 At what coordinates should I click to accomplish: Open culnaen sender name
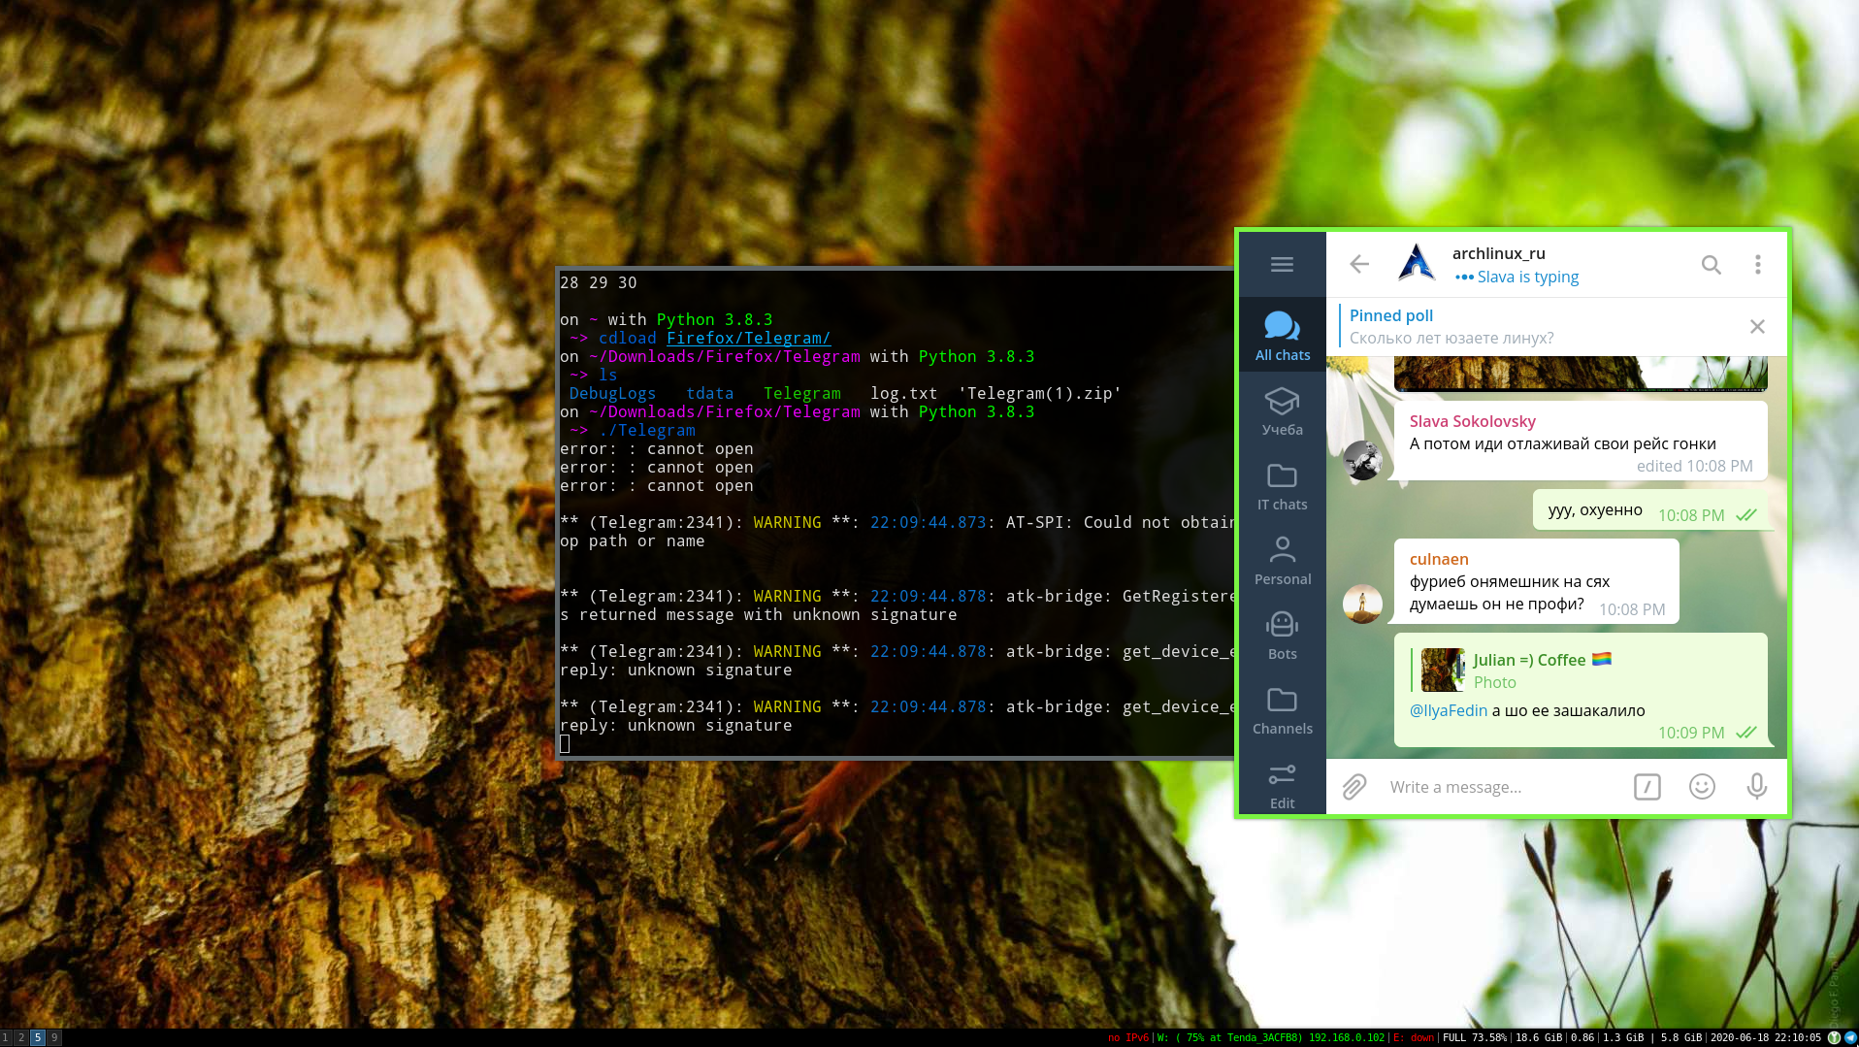[1438, 559]
